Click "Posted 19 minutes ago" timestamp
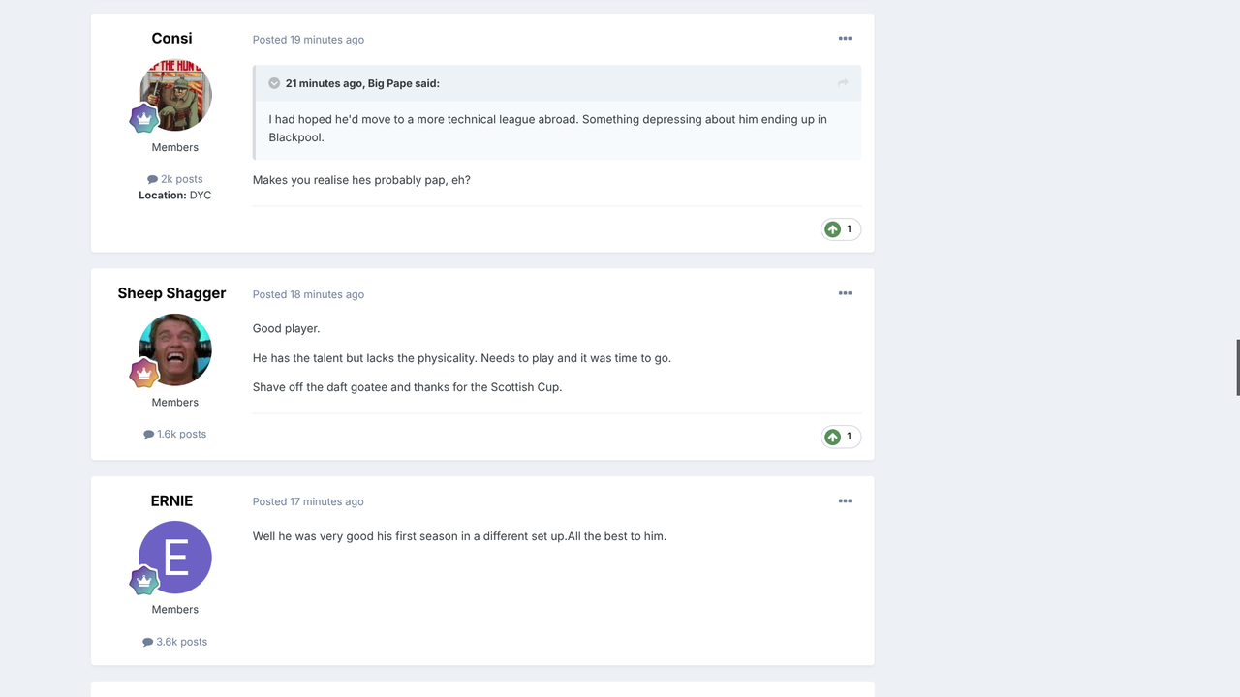This screenshot has height=697, width=1240. (308, 40)
